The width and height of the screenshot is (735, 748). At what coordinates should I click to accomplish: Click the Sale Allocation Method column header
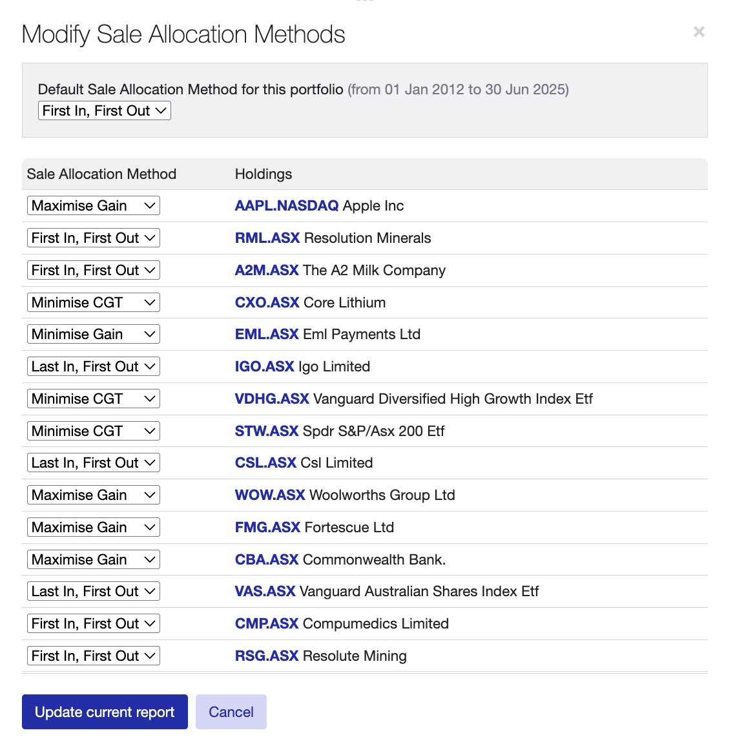click(101, 174)
